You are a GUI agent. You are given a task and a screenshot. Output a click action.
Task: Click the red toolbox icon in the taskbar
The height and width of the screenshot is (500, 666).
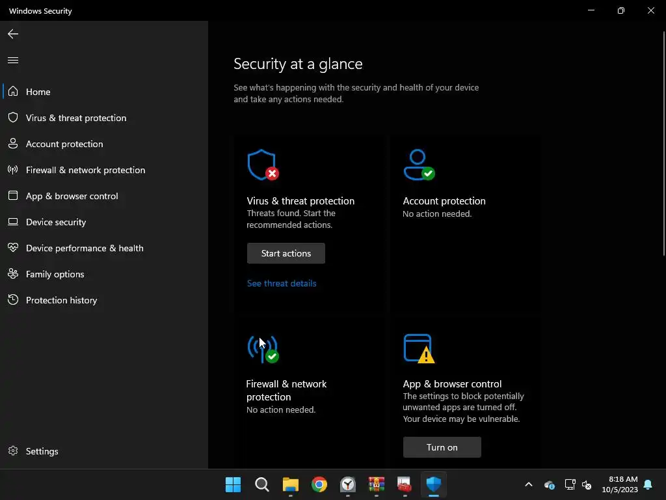pos(405,484)
